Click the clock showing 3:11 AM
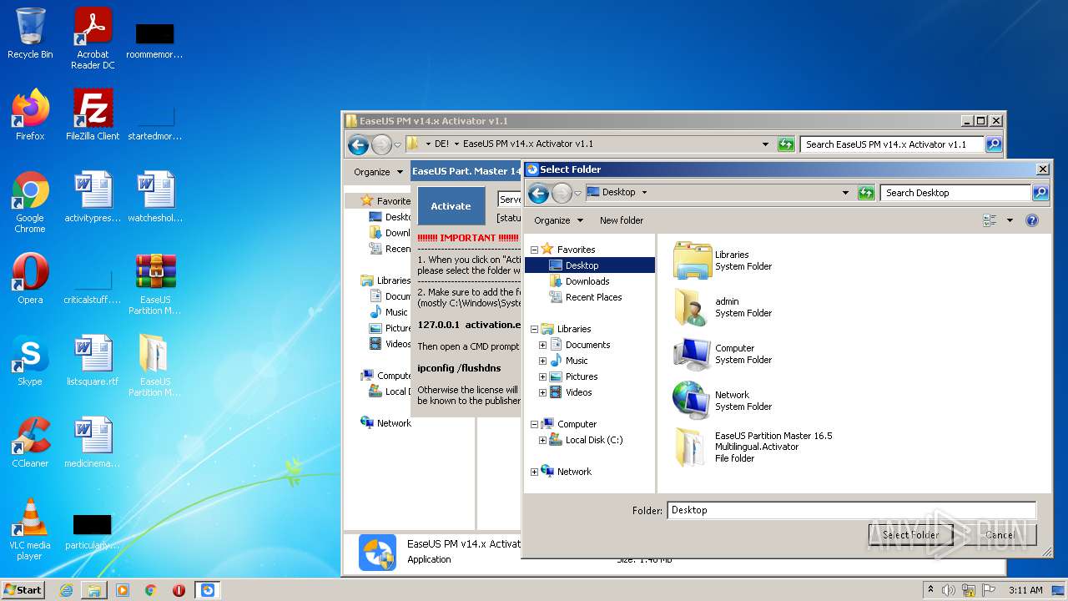Image resolution: width=1068 pixels, height=601 pixels. click(1025, 590)
